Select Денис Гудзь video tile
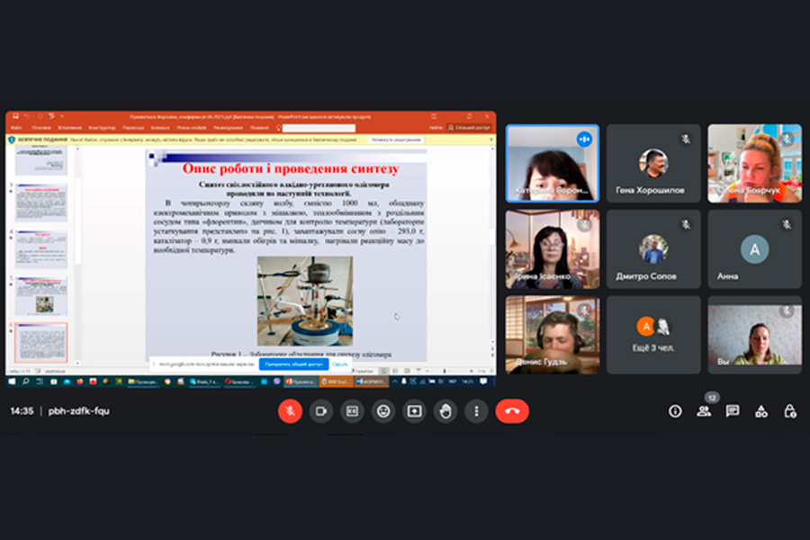Viewport: 810px width, 540px height. (x=553, y=335)
